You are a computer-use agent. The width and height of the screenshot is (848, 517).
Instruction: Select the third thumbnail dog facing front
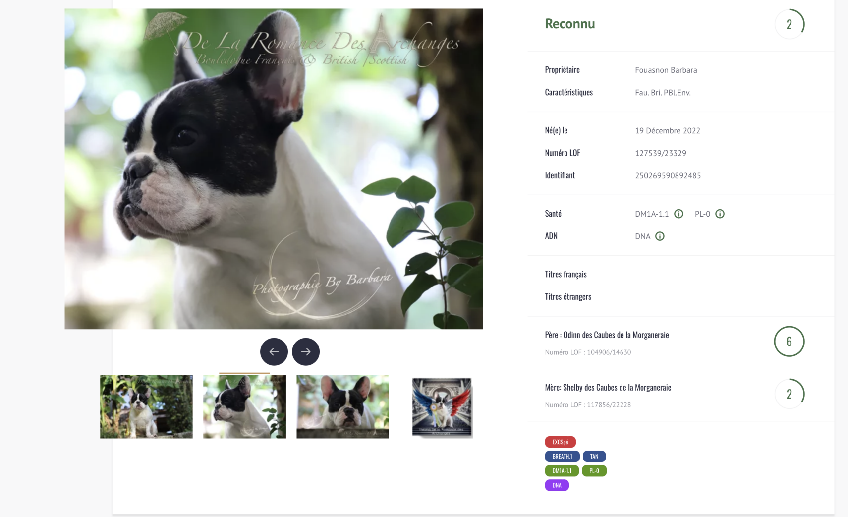pos(342,406)
